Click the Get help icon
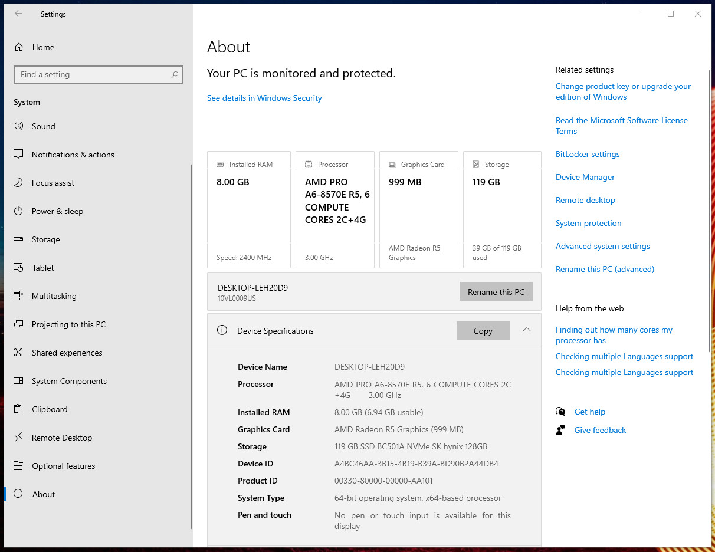This screenshot has width=715, height=552. pos(560,412)
